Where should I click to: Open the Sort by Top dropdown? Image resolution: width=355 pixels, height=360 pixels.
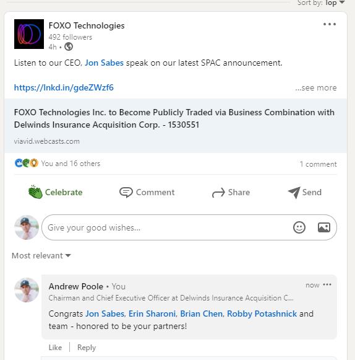321,2
